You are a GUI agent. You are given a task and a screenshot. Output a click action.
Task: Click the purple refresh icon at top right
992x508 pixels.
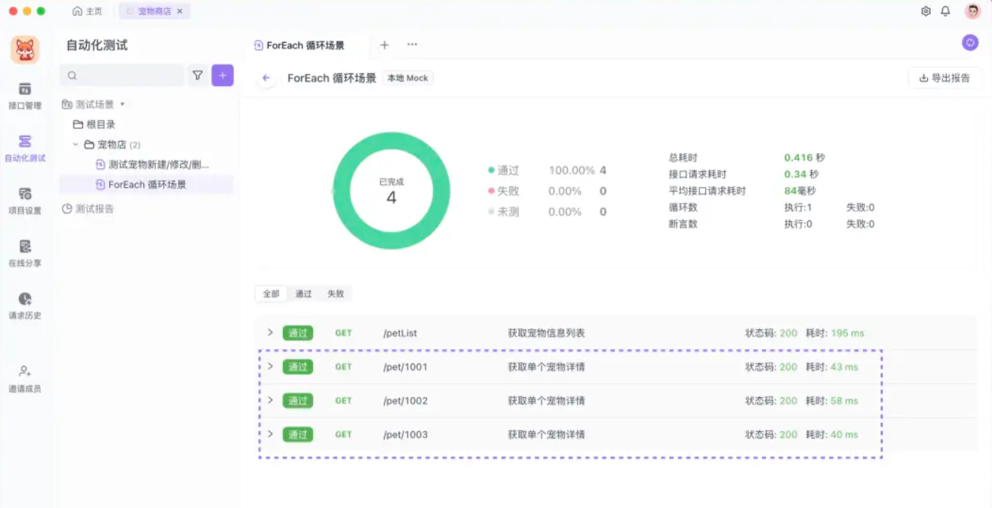pyautogui.click(x=970, y=43)
